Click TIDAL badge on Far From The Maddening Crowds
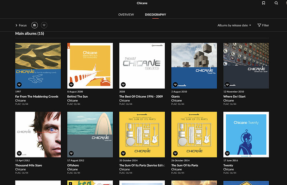The height and width of the screenshot is (185, 287). (x=19, y=84)
